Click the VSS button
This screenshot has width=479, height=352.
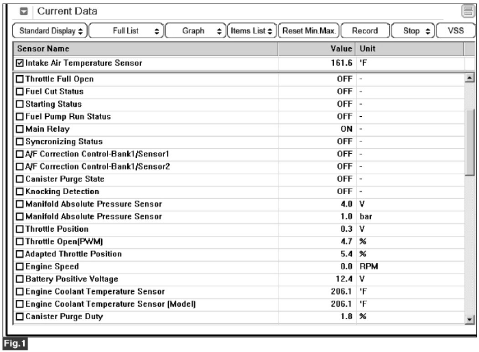pos(456,31)
